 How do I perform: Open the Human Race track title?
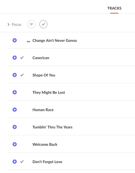43,110
